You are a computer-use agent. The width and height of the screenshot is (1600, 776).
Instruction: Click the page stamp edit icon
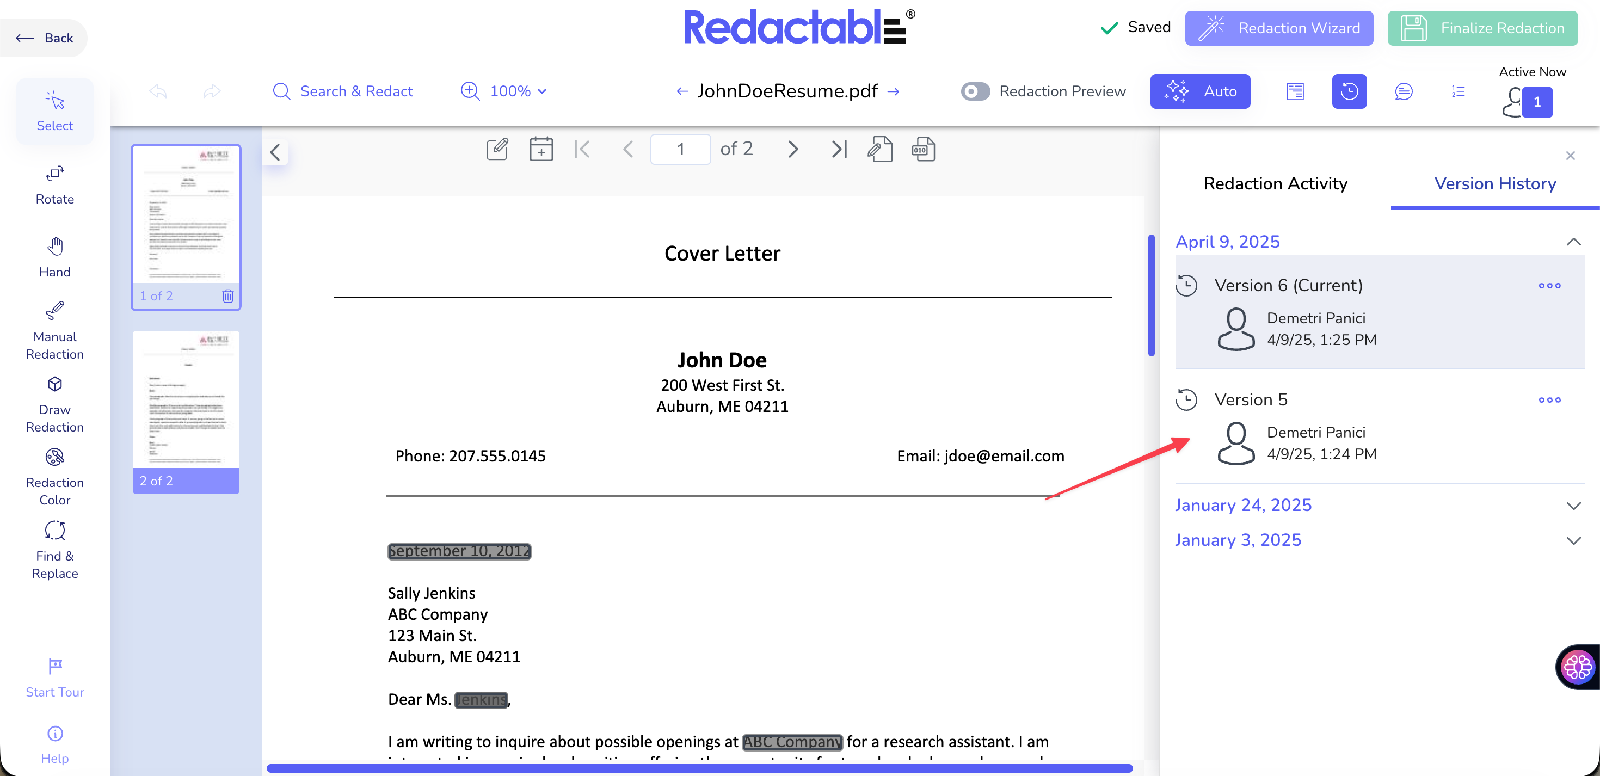coord(880,149)
